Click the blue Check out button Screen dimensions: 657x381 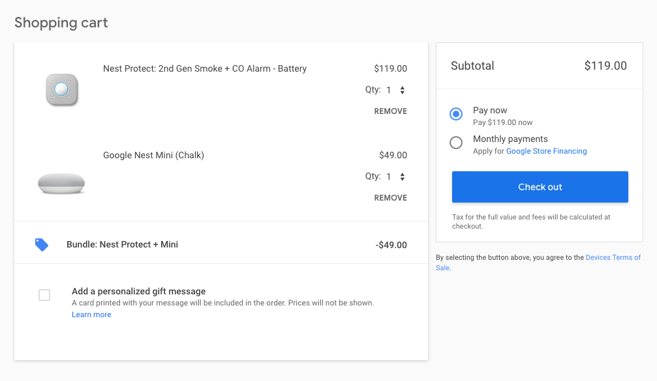pyautogui.click(x=540, y=187)
